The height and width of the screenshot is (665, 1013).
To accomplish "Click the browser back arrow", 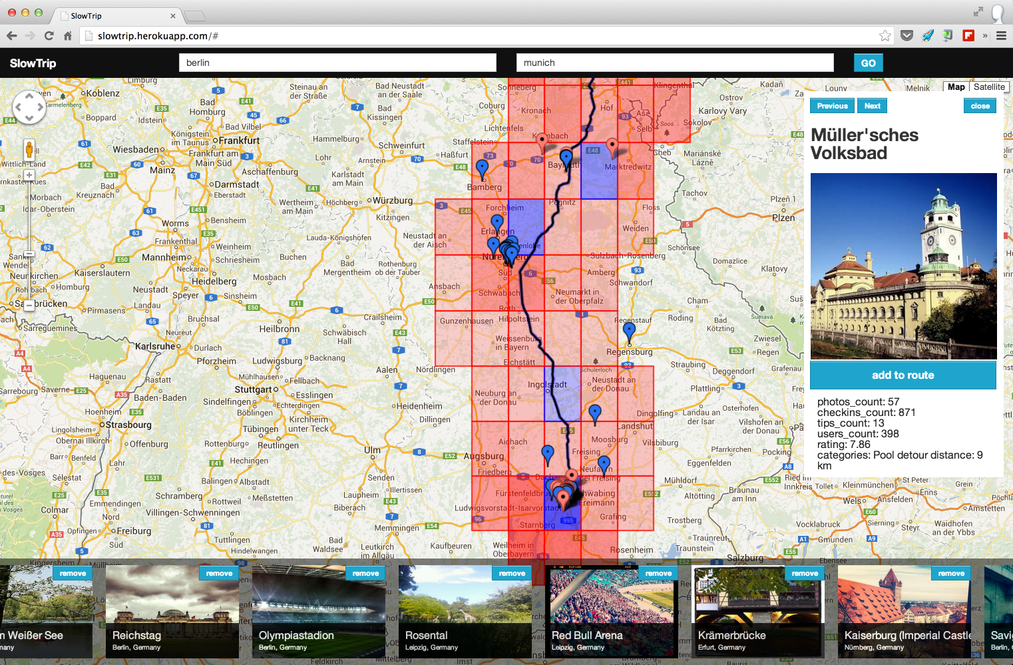I will (x=11, y=36).
